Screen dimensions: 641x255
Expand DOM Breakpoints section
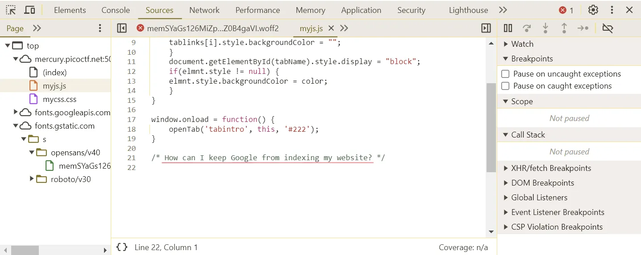click(506, 183)
